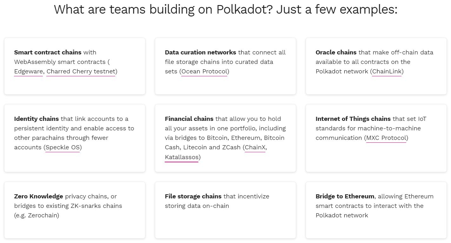Click the Financial chains bold title
Screen dimensions: 451x243
click(189, 119)
